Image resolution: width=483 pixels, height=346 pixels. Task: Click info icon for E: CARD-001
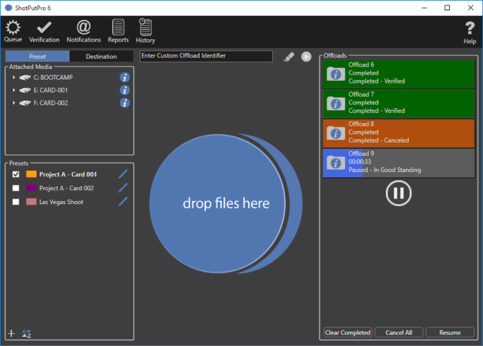click(124, 90)
